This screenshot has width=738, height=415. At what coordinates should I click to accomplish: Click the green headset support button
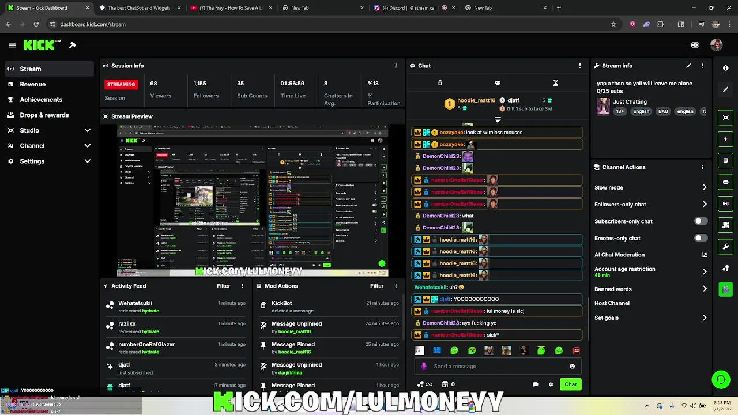(x=721, y=379)
